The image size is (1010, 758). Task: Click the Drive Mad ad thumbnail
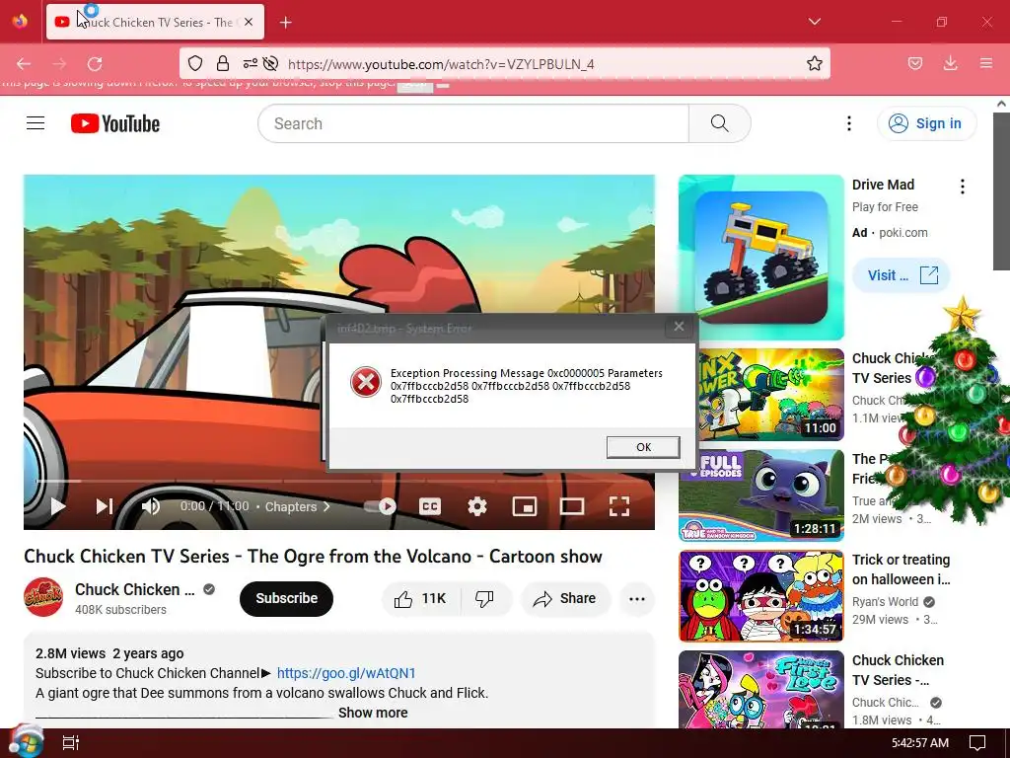pos(761,258)
